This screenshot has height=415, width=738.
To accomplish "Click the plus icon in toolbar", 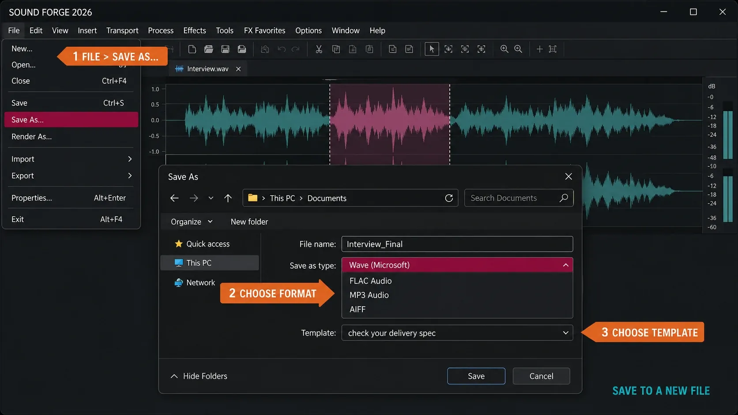I will [x=539, y=49].
